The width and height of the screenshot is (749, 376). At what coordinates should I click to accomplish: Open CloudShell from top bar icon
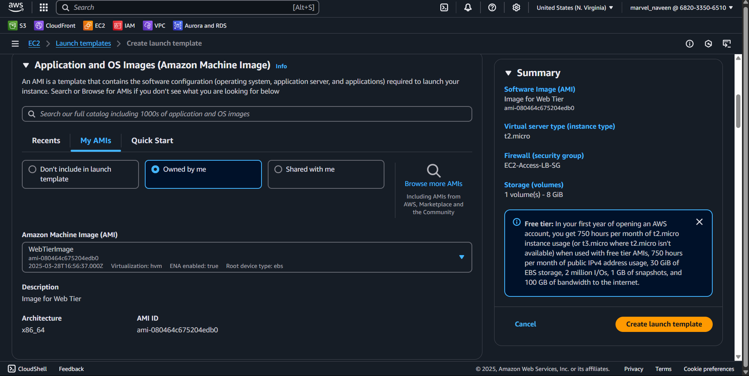coord(444,7)
